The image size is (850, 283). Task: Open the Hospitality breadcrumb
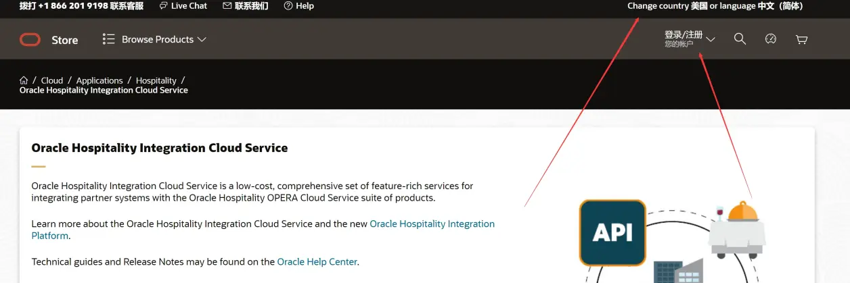pyautogui.click(x=156, y=80)
